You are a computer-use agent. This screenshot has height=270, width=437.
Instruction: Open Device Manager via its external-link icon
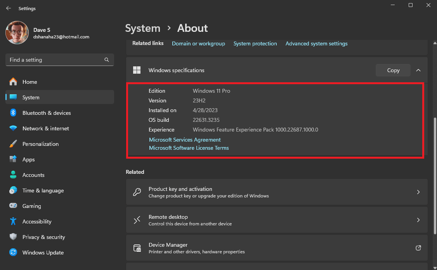[418, 247]
